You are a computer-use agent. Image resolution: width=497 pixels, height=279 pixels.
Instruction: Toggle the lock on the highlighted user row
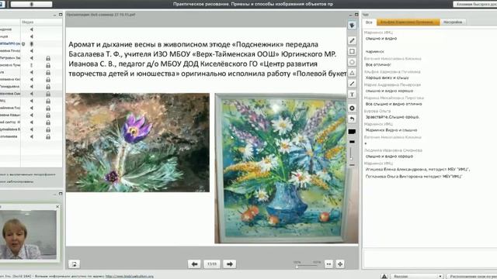click(x=48, y=94)
